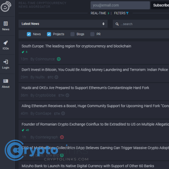Open Huobi and OKEx Constantinople article
The image size is (169, 169).
tap(85, 88)
